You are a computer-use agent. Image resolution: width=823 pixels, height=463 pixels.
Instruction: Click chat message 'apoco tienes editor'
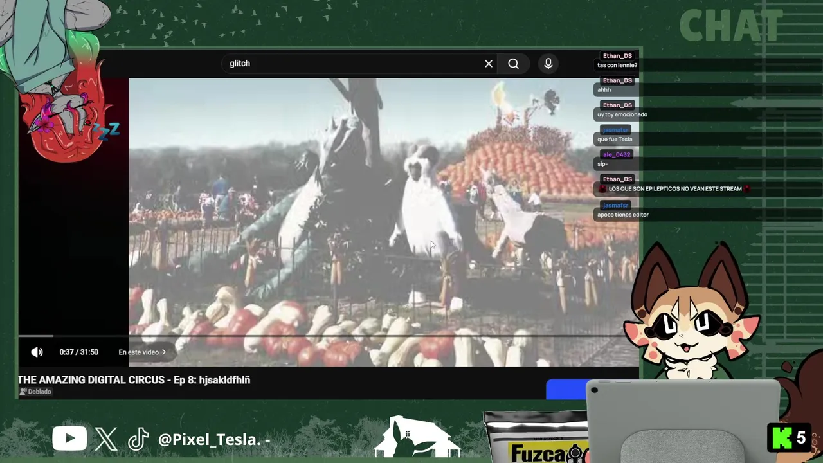click(x=623, y=215)
